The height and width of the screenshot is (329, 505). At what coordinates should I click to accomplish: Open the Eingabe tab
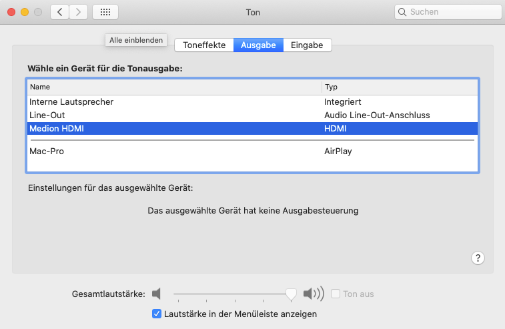pyautogui.click(x=307, y=45)
